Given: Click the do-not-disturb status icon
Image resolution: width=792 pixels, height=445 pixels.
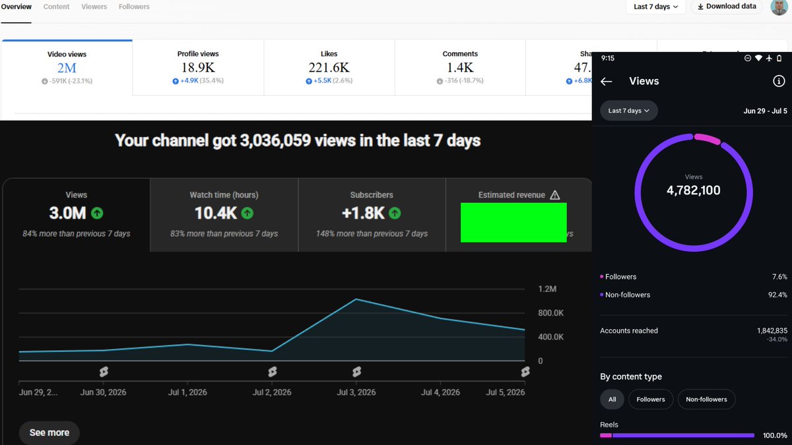Looking at the screenshot, I should [x=748, y=58].
